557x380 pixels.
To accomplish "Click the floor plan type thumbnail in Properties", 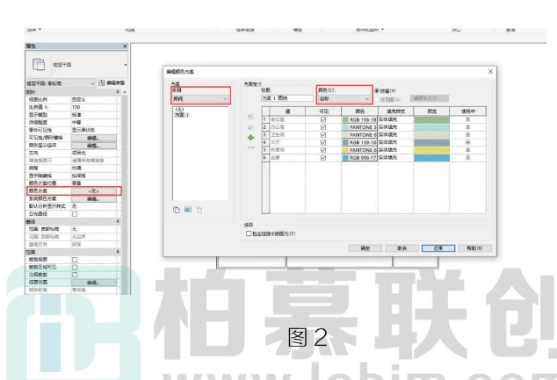I will click(39, 65).
